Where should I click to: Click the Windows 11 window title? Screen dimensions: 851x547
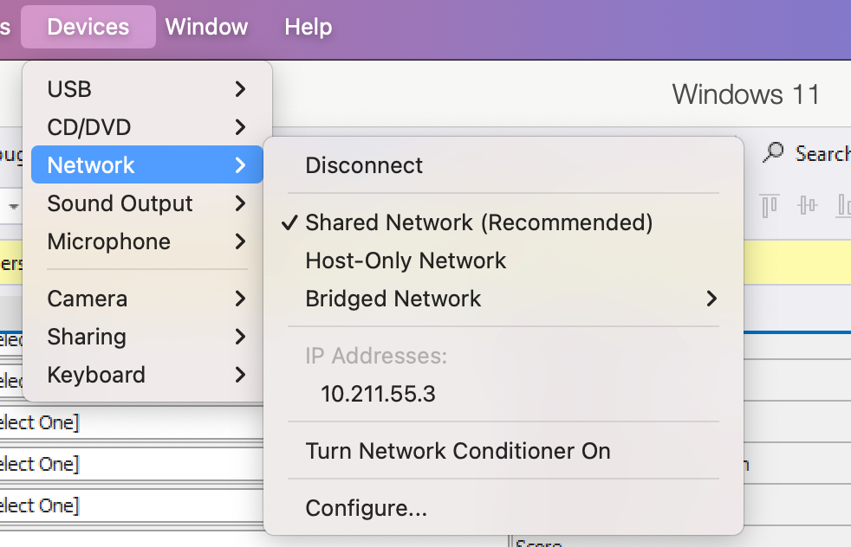pyautogui.click(x=746, y=94)
